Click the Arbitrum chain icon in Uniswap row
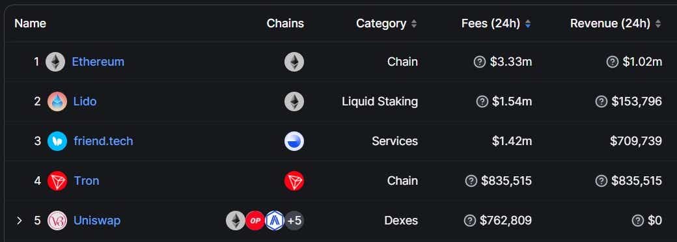The image size is (677, 242). coord(275,221)
